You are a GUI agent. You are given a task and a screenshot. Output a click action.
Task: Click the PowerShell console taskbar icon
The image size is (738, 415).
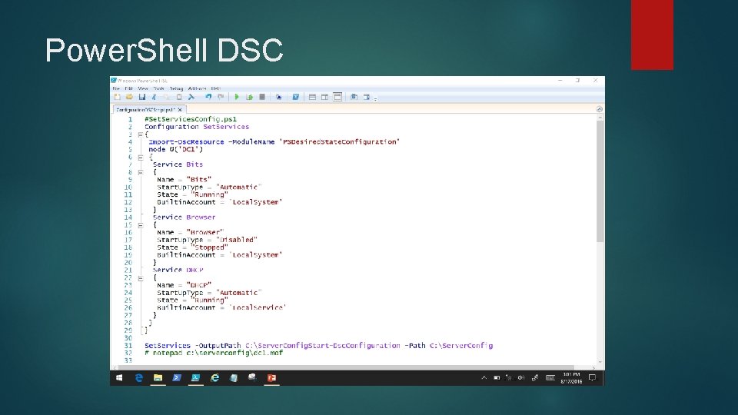pyautogui.click(x=177, y=378)
